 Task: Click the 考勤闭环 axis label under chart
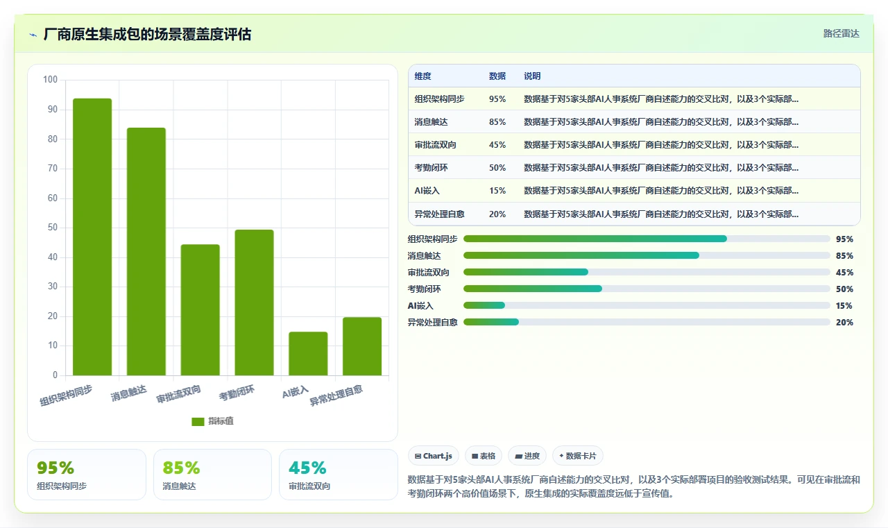[237, 393]
